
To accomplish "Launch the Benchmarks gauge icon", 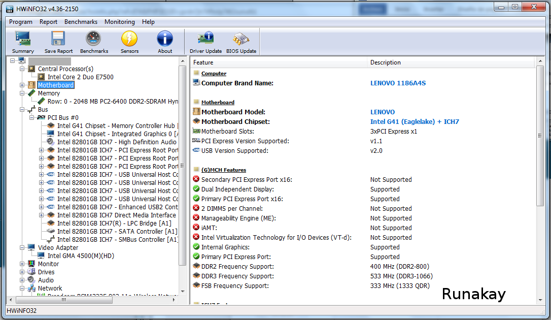I will tap(94, 42).
